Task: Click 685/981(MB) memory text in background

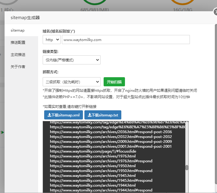Action: pos(95,10)
